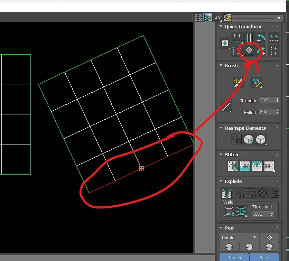Click Stitch To Source icon
Viewport: 289px width, 261px height.
(257, 166)
